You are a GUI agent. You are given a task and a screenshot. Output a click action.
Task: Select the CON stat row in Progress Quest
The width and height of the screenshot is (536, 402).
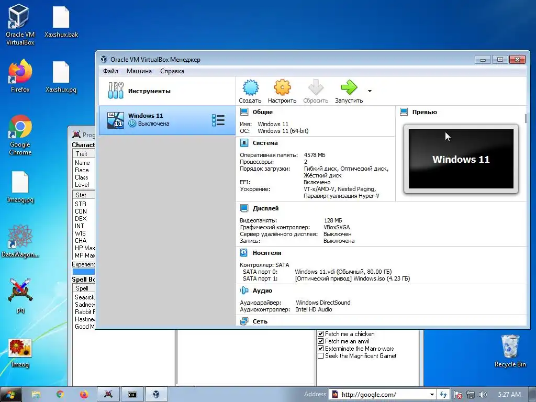[84, 211]
